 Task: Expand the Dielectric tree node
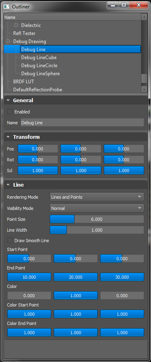(x=16, y=25)
